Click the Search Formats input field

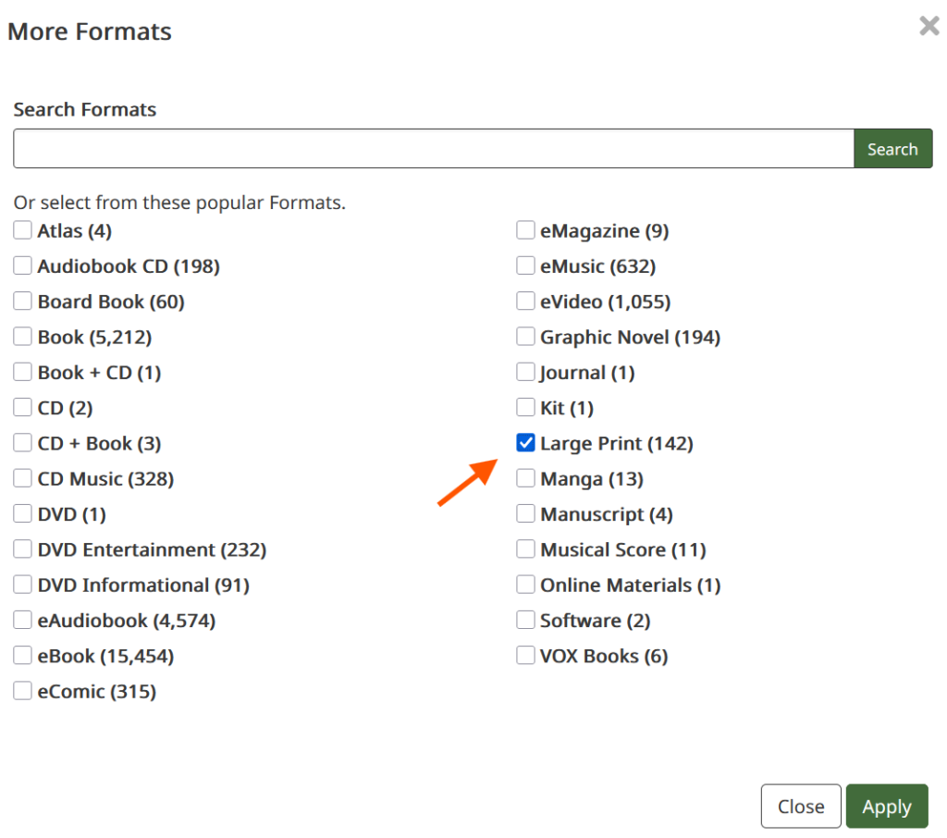click(433, 149)
